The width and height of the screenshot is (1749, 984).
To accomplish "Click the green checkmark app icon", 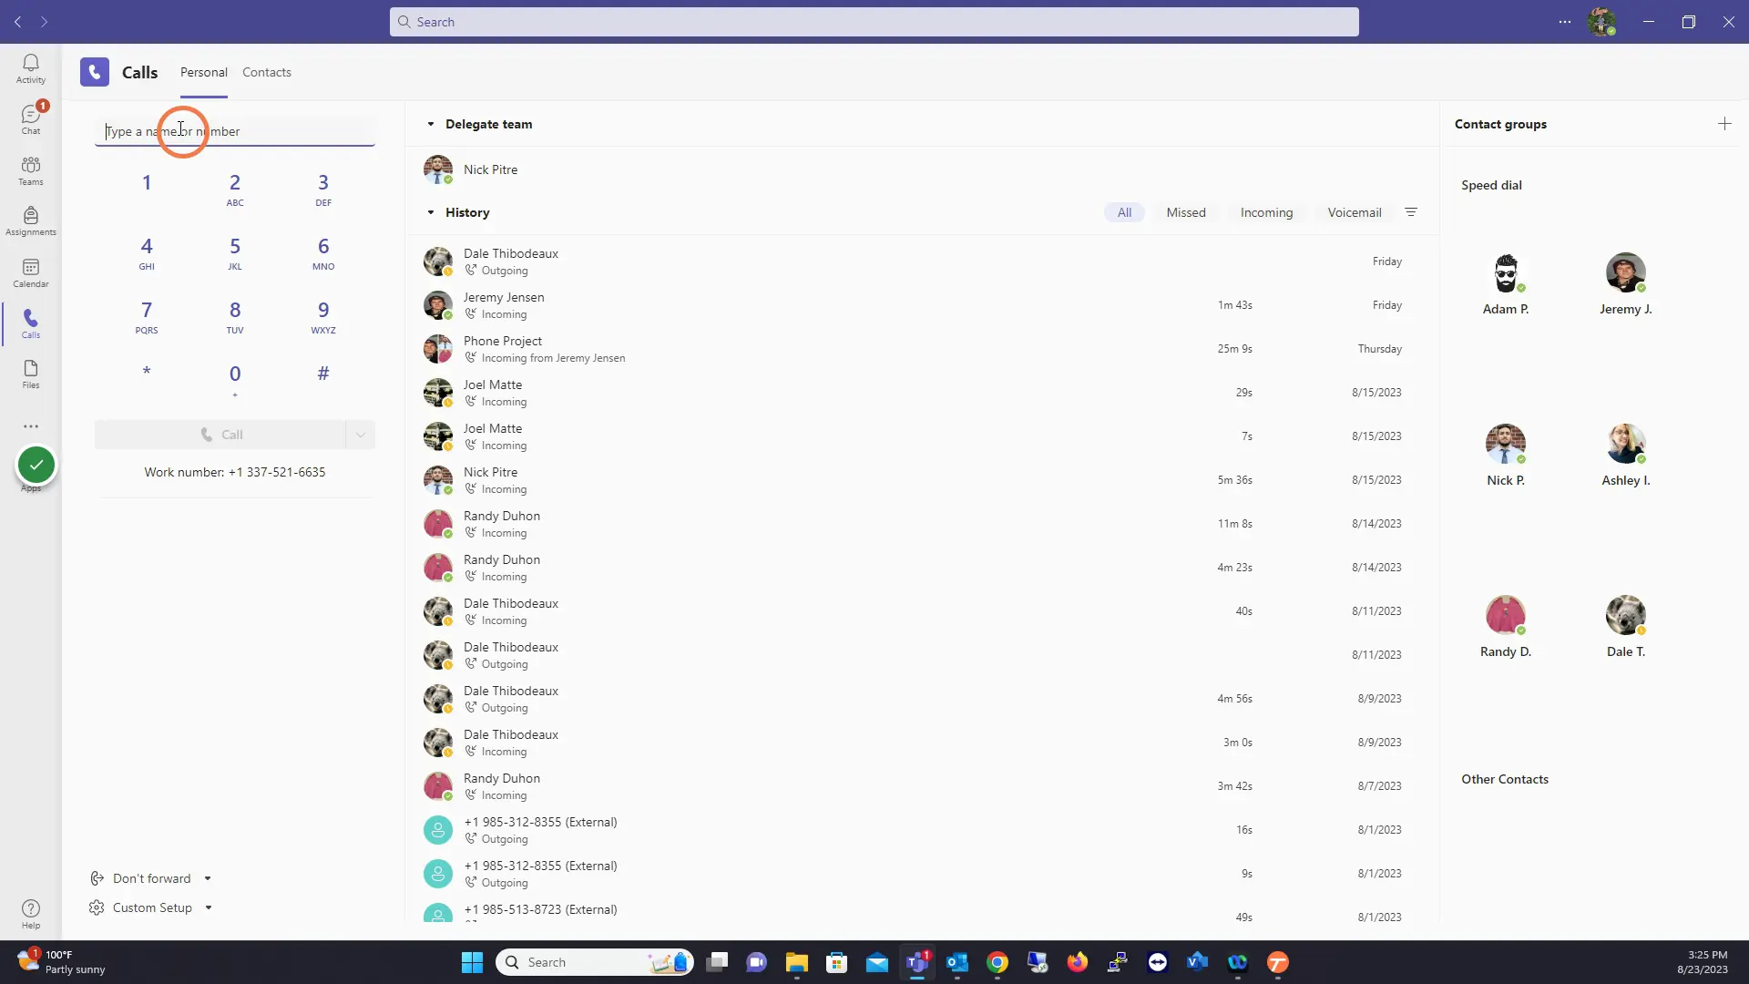I will pos(36,466).
